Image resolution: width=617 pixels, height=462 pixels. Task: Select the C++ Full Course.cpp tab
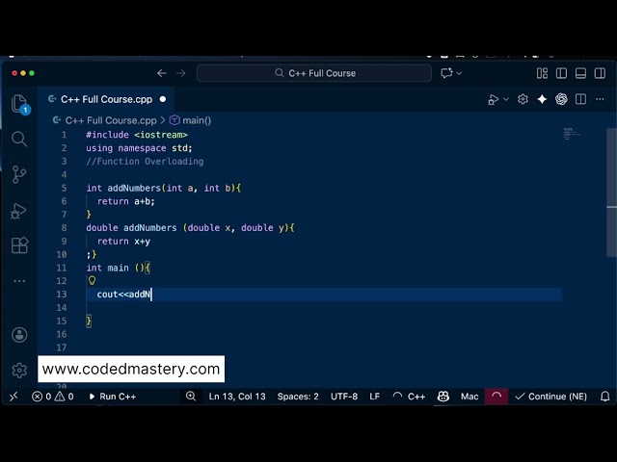[106, 99]
